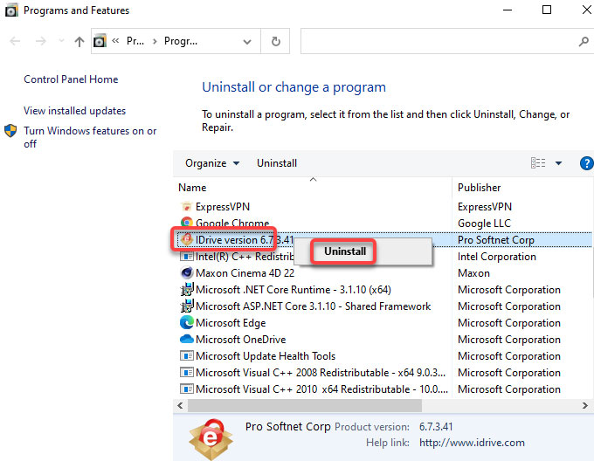The height and width of the screenshot is (461, 594).
Task: Select Maxon Cinema 4D 22 entry
Action: [x=245, y=273]
